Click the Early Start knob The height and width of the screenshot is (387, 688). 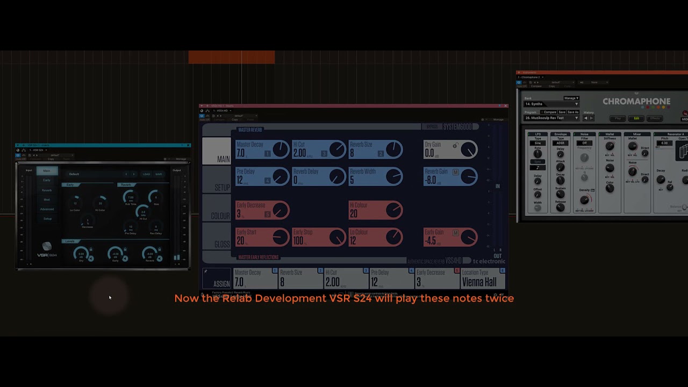tap(280, 237)
